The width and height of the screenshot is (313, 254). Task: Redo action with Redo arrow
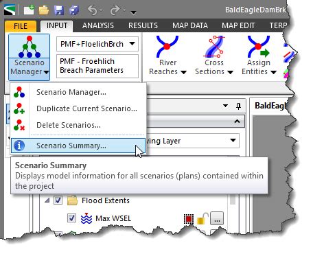point(115,10)
